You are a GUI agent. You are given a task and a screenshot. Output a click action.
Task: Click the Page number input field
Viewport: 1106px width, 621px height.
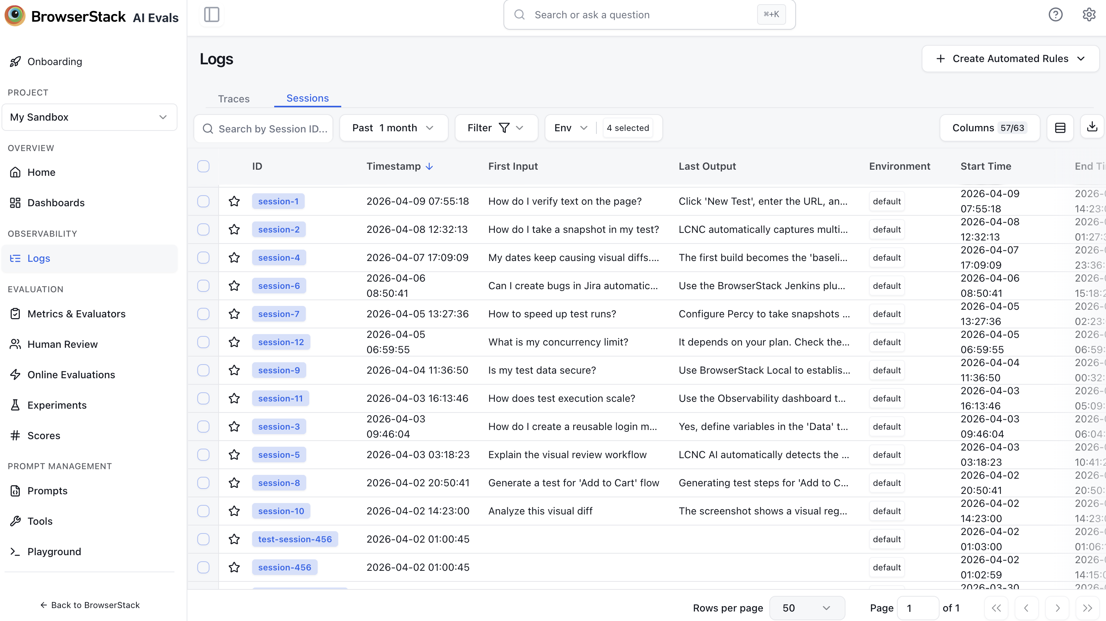918,608
